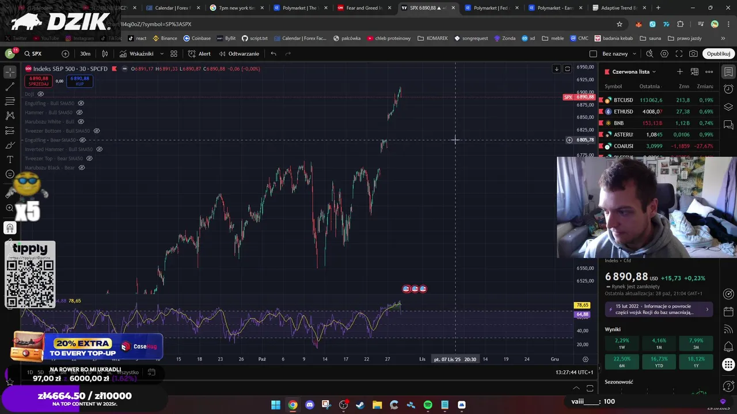
Task: Open the alerts clock icon in right sidebar
Action: click(x=728, y=89)
